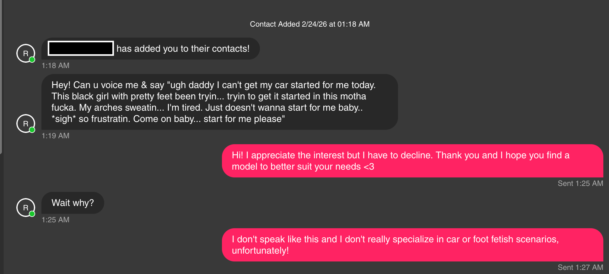
Task: Click the R avatar beside the voice request message
Action: click(x=25, y=123)
